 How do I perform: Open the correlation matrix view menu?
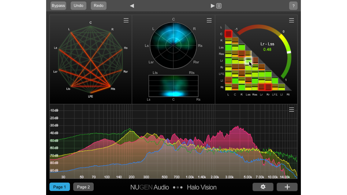[291, 20]
